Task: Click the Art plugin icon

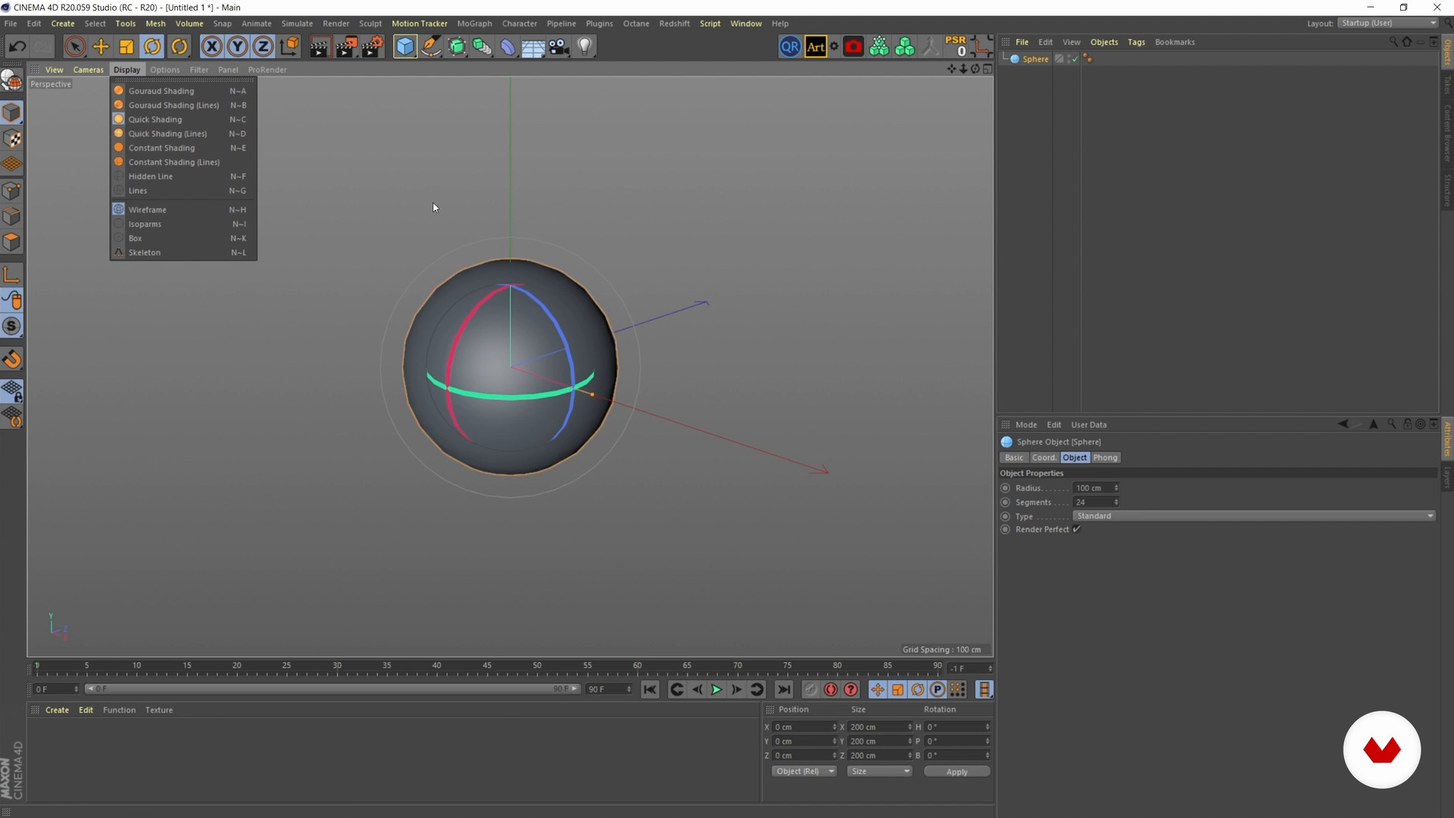Action: coord(816,47)
